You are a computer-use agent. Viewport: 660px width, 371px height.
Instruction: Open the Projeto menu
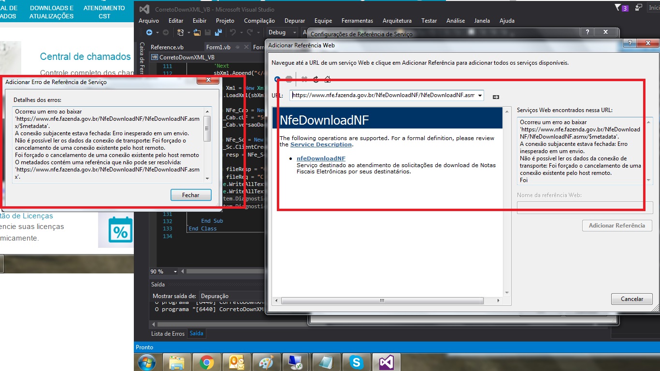coord(225,21)
